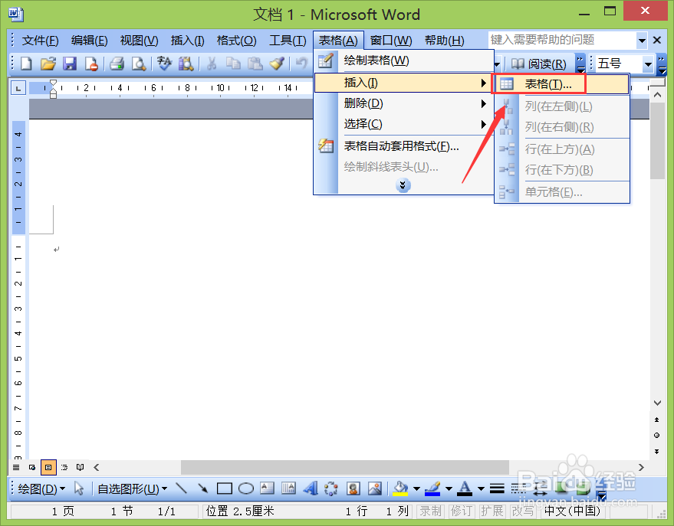This screenshot has width=674, height=526.
Task: Open the 窗口(W) menu
Action: pos(391,41)
